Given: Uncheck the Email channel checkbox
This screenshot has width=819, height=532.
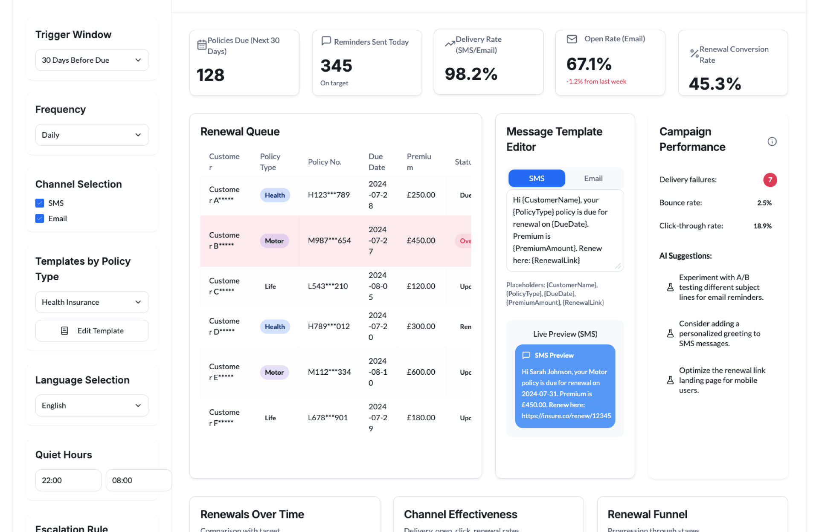Looking at the screenshot, I should point(40,218).
